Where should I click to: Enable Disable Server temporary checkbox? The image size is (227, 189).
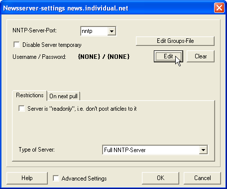coord(17,45)
